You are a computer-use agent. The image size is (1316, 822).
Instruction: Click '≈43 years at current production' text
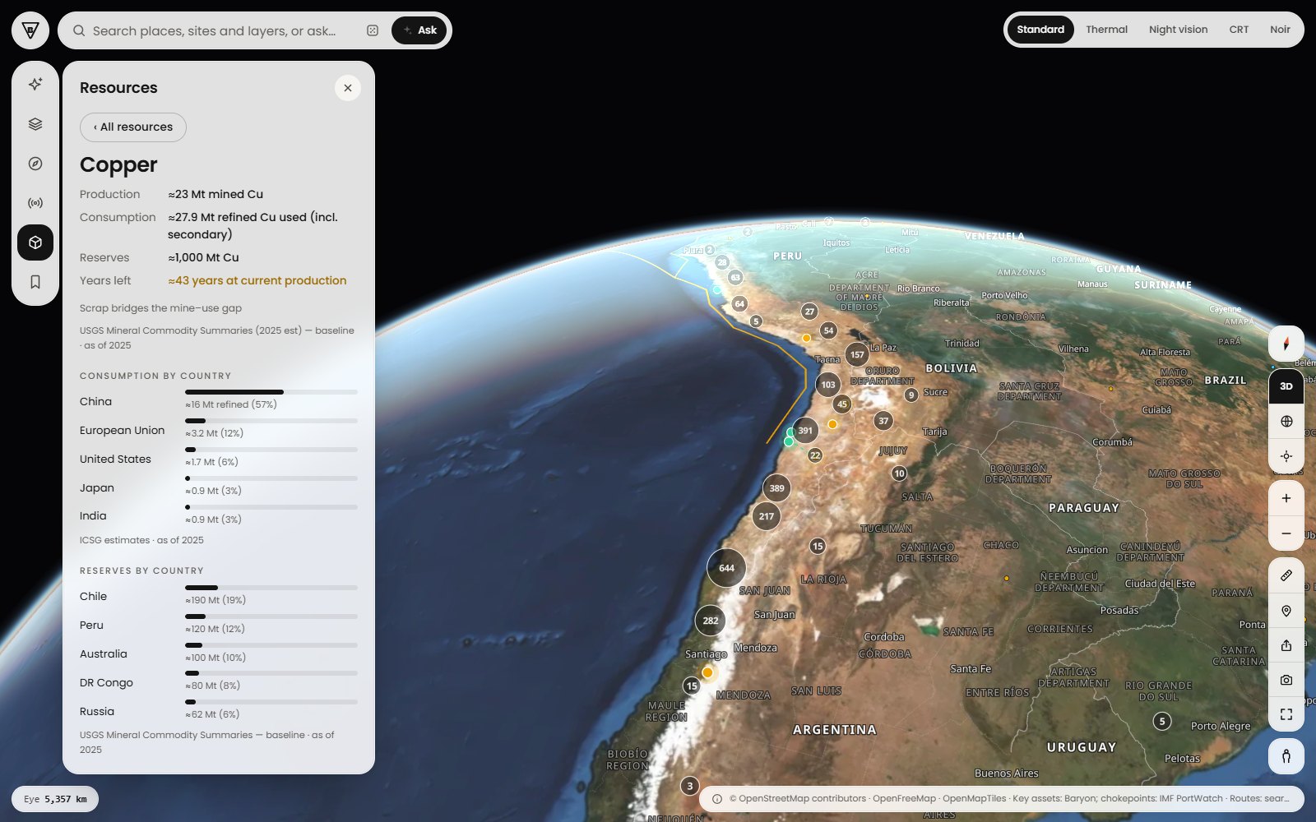257,280
